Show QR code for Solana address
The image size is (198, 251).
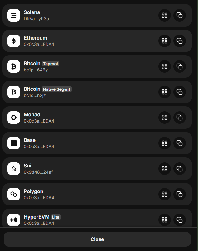point(165,15)
